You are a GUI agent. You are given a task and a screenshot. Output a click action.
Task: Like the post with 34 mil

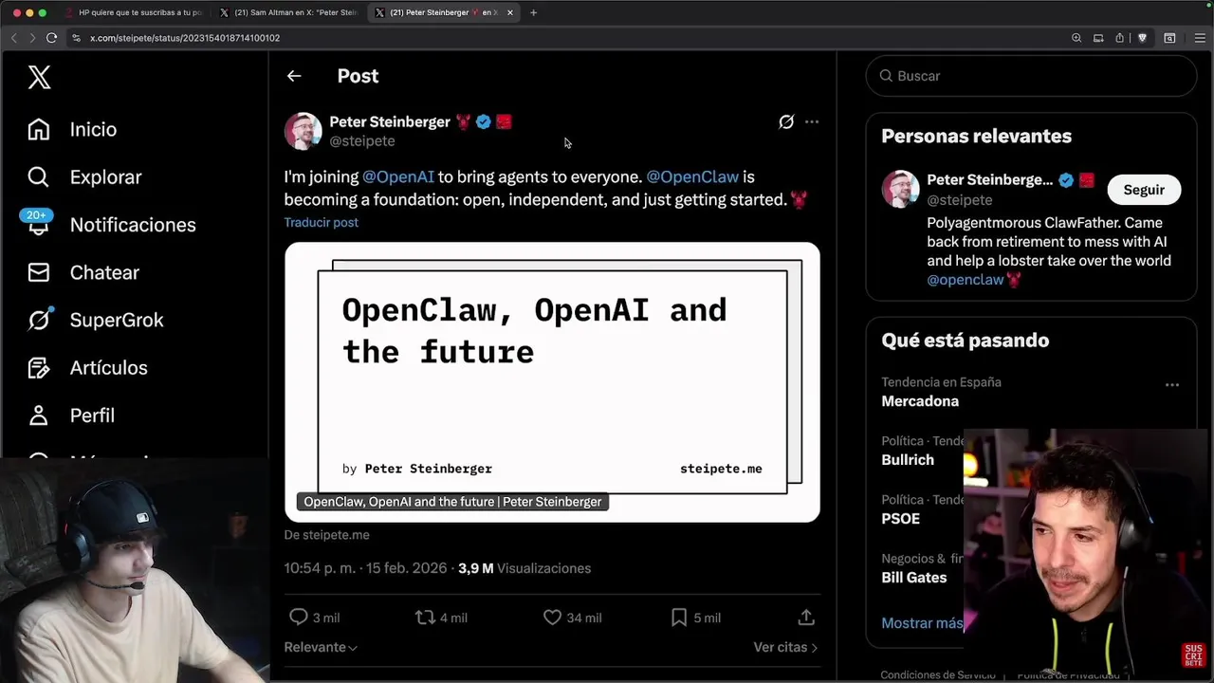pyautogui.click(x=552, y=617)
